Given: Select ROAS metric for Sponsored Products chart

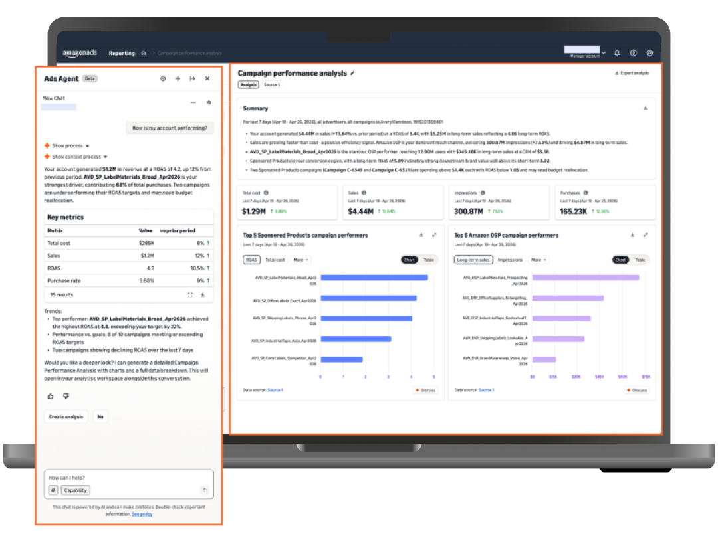Looking at the screenshot, I should (x=251, y=260).
